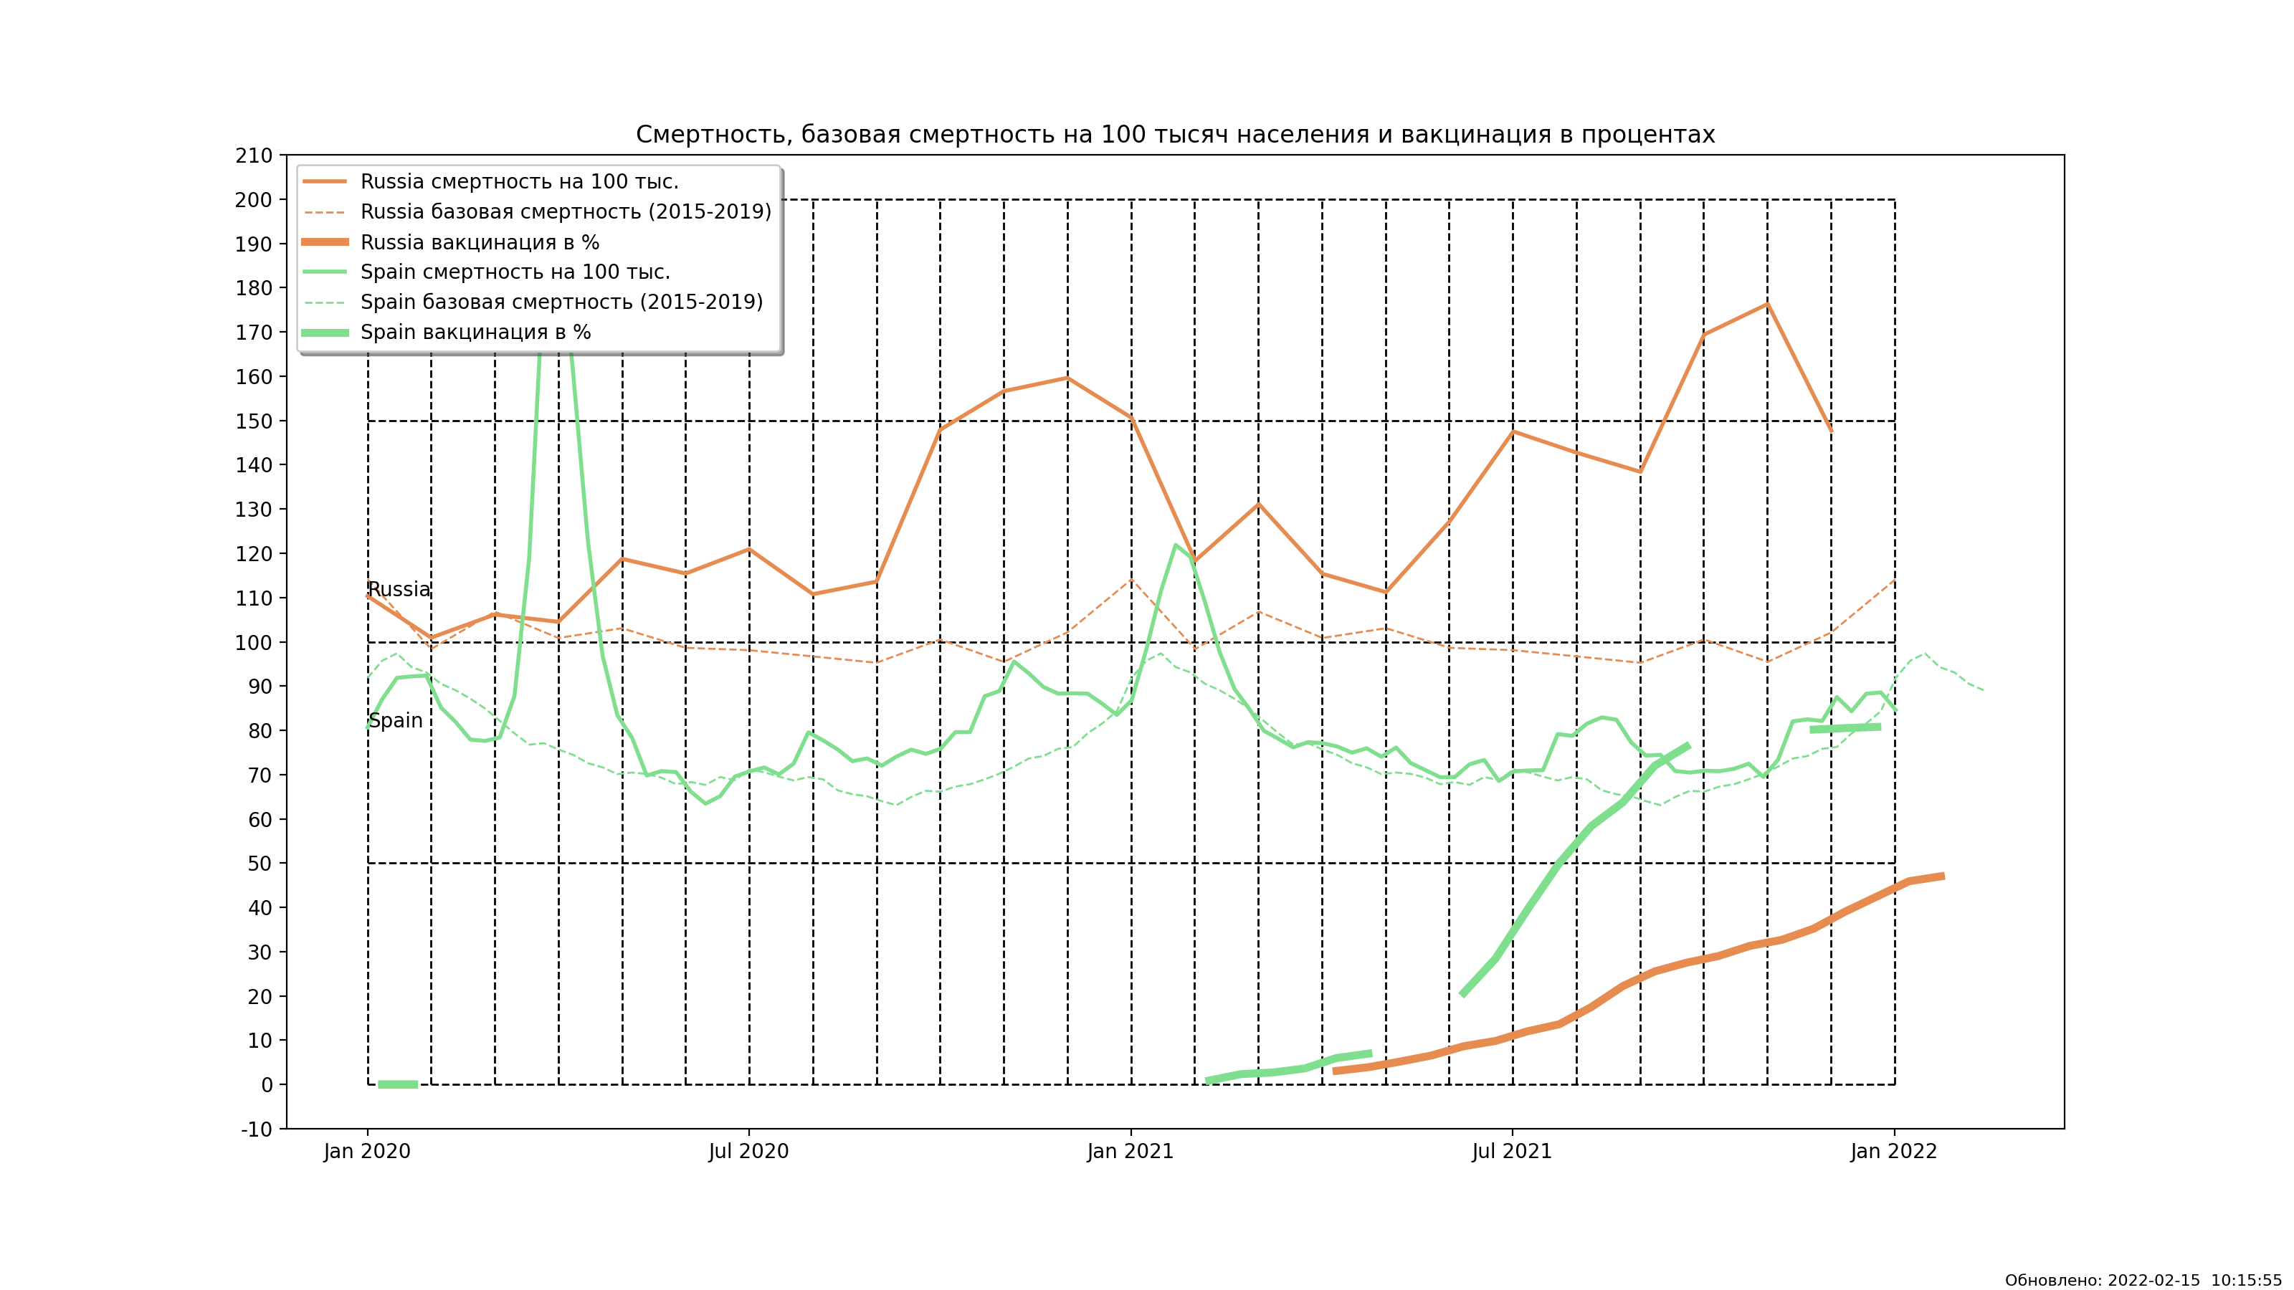The image size is (2294, 1290).
Task: Click the Jan 2021 x-axis label
Action: click(x=1130, y=1152)
